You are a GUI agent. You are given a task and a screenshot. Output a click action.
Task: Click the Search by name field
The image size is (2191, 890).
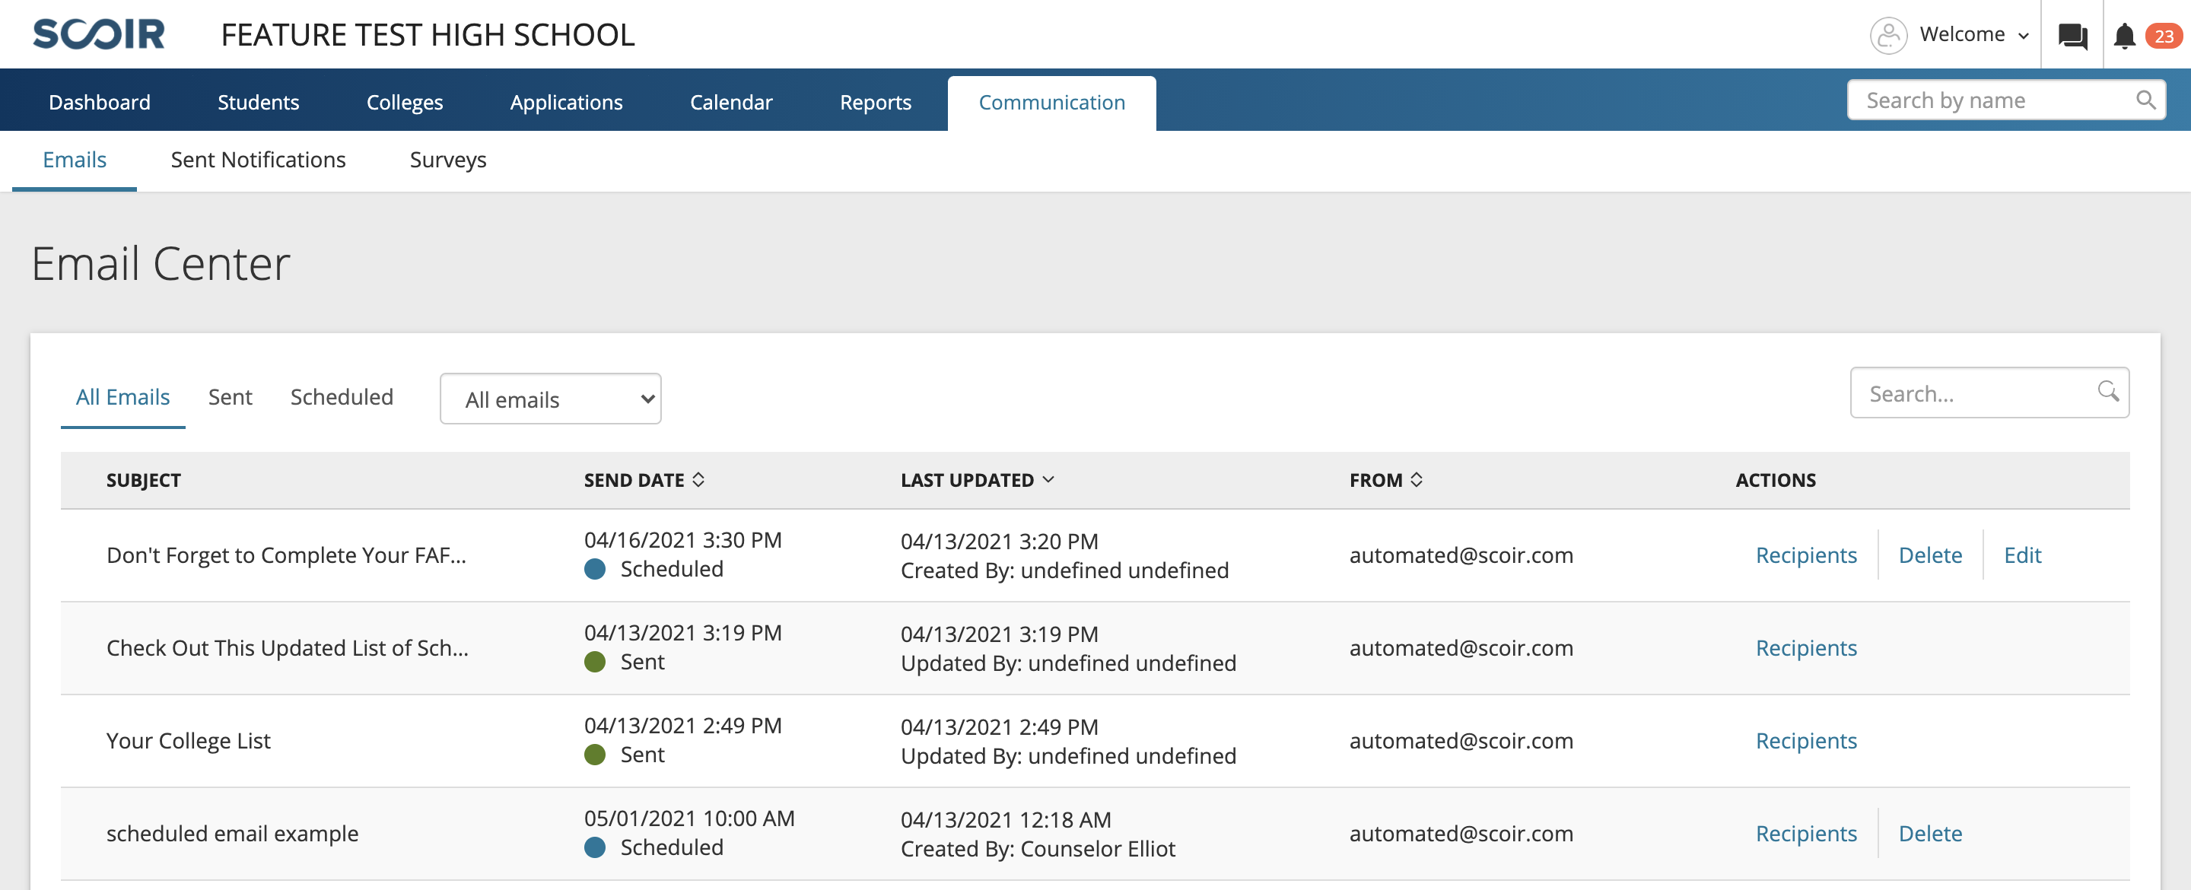[x=2005, y=100]
